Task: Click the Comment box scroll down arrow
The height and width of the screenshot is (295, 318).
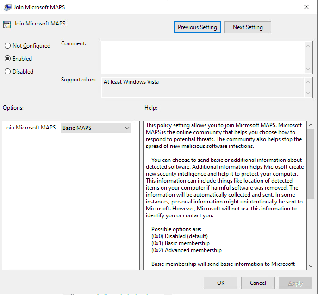Action: [309, 69]
